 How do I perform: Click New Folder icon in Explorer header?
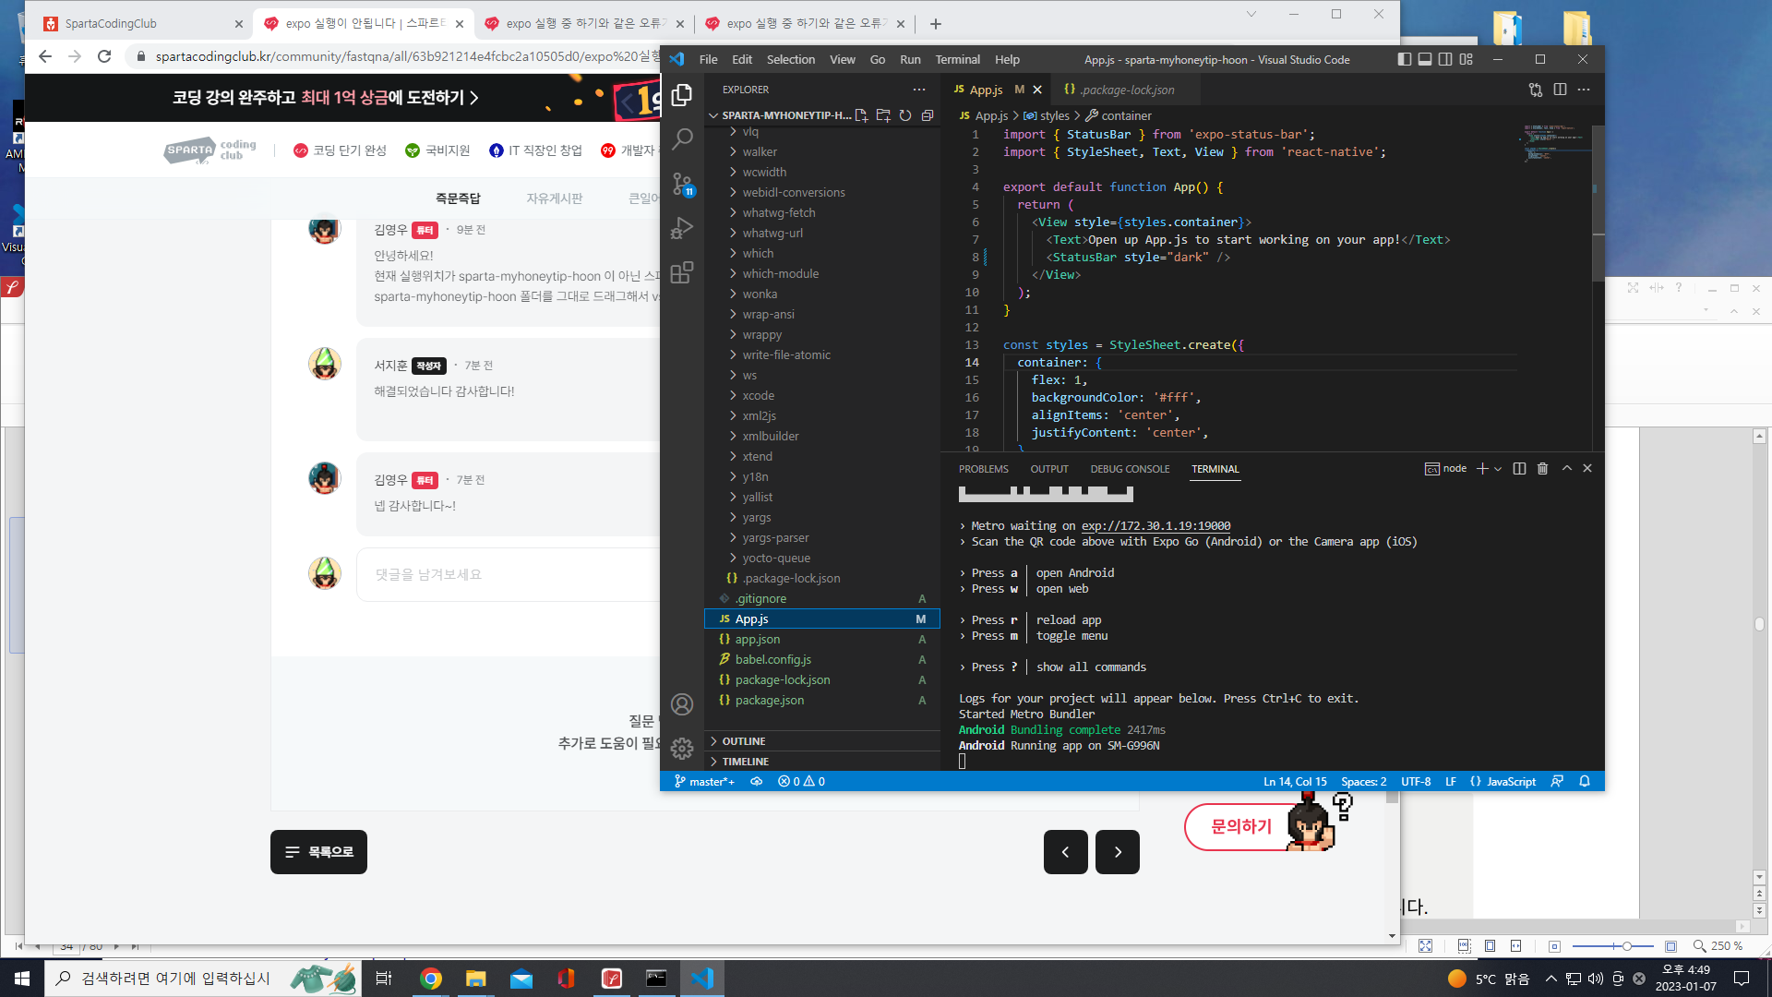pyautogui.click(x=883, y=115)
